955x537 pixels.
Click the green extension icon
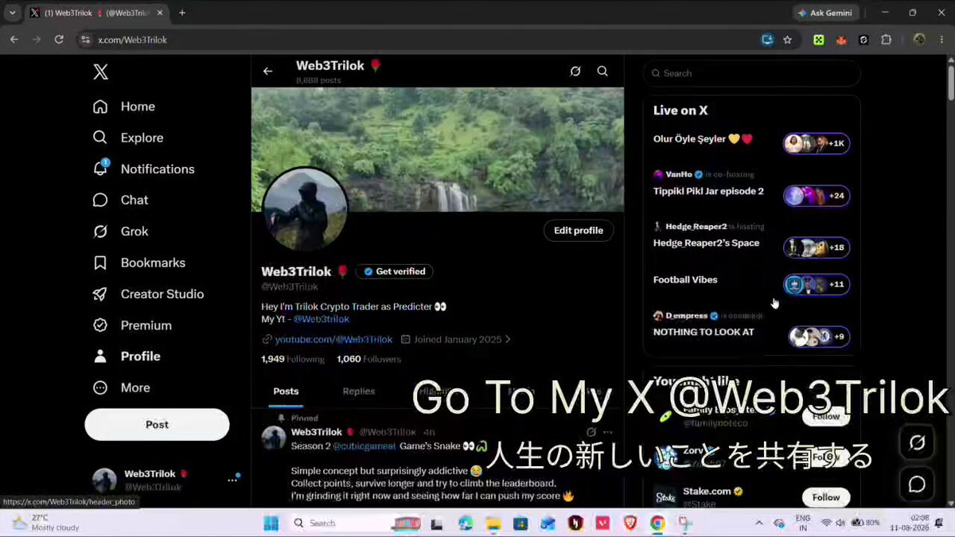(818, 39)
